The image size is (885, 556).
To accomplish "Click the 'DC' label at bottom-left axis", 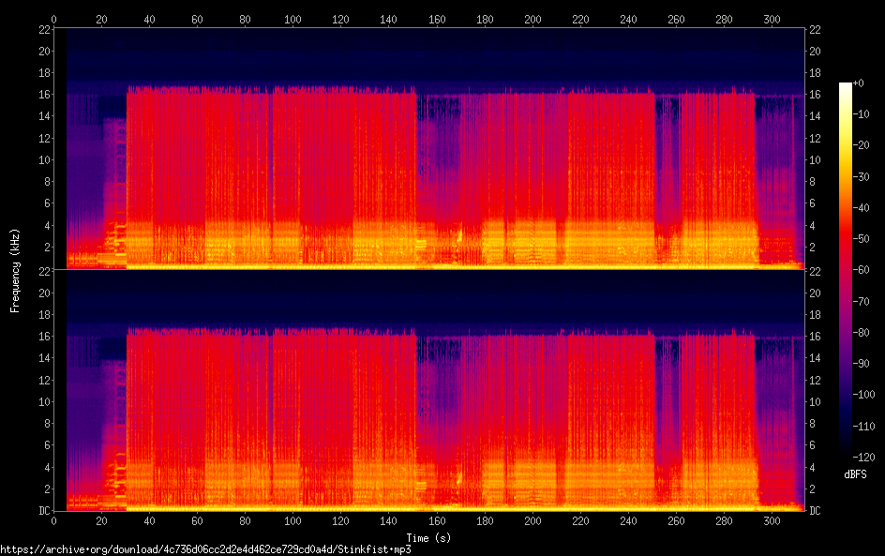I will coord(44,511).
